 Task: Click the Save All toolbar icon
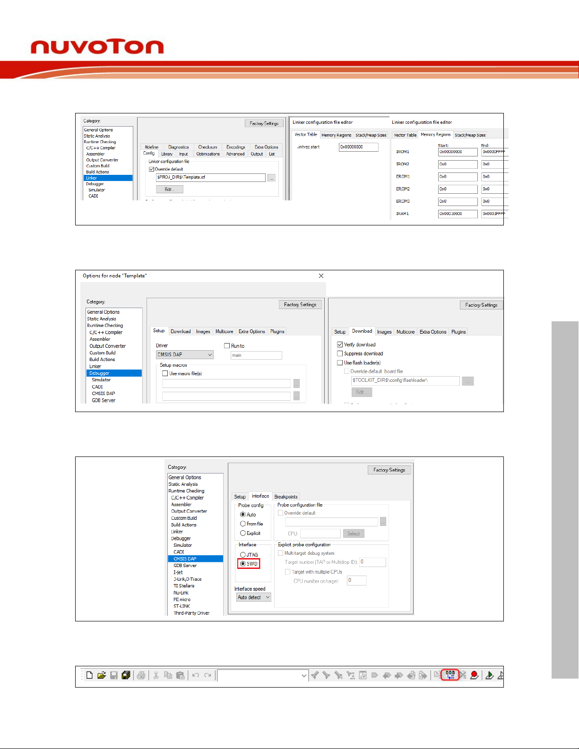[126, 675]
